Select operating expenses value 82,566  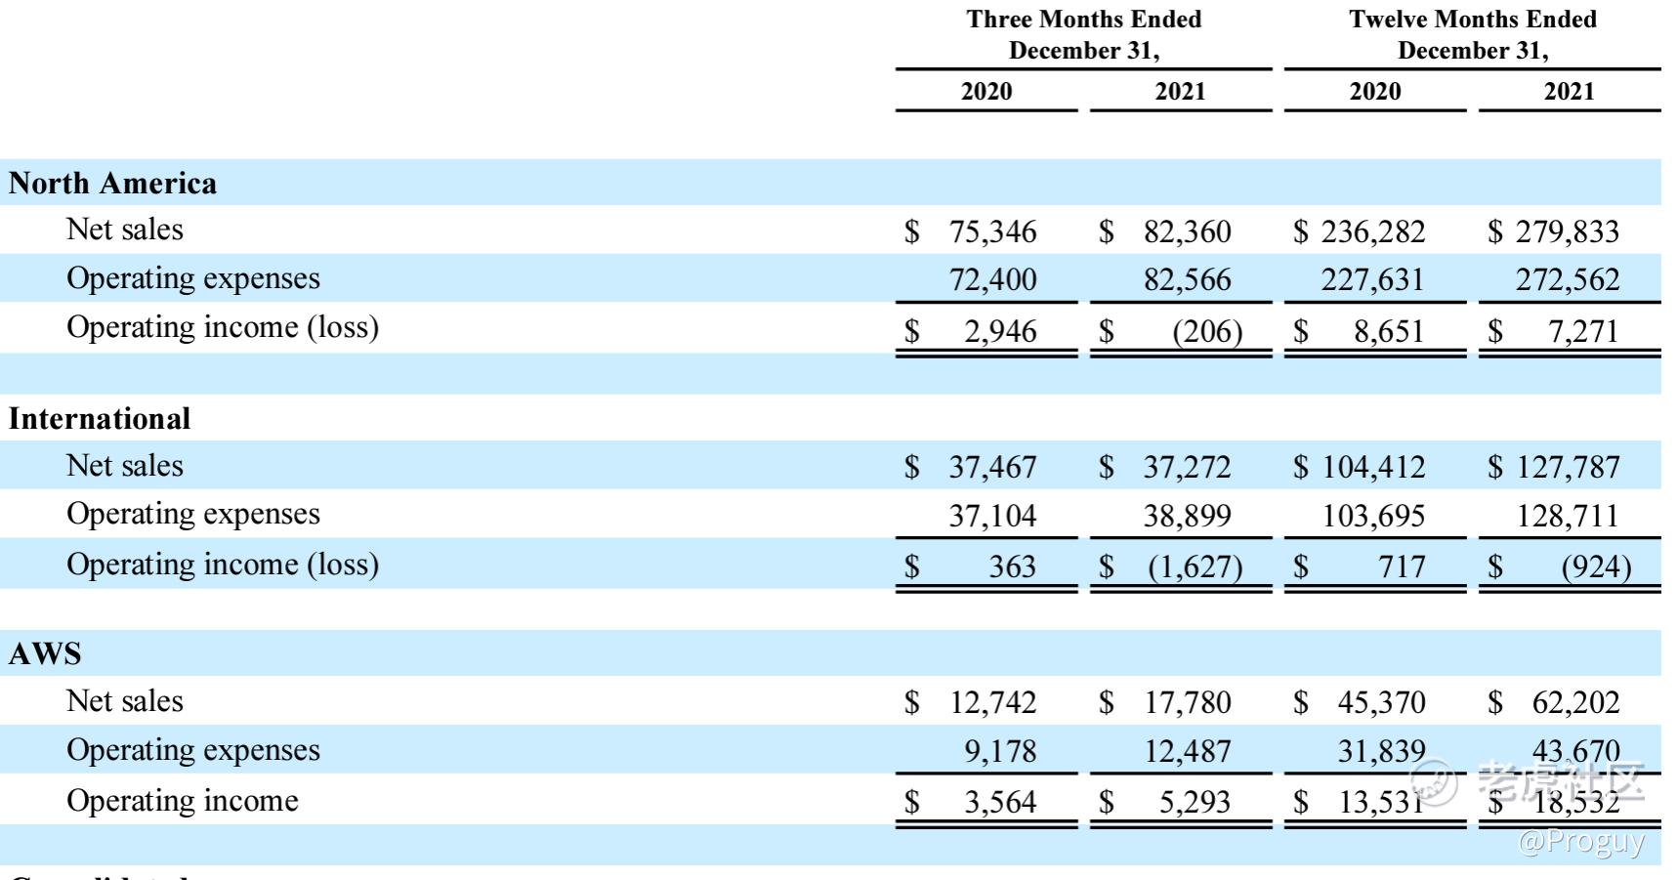[1188, 280]
